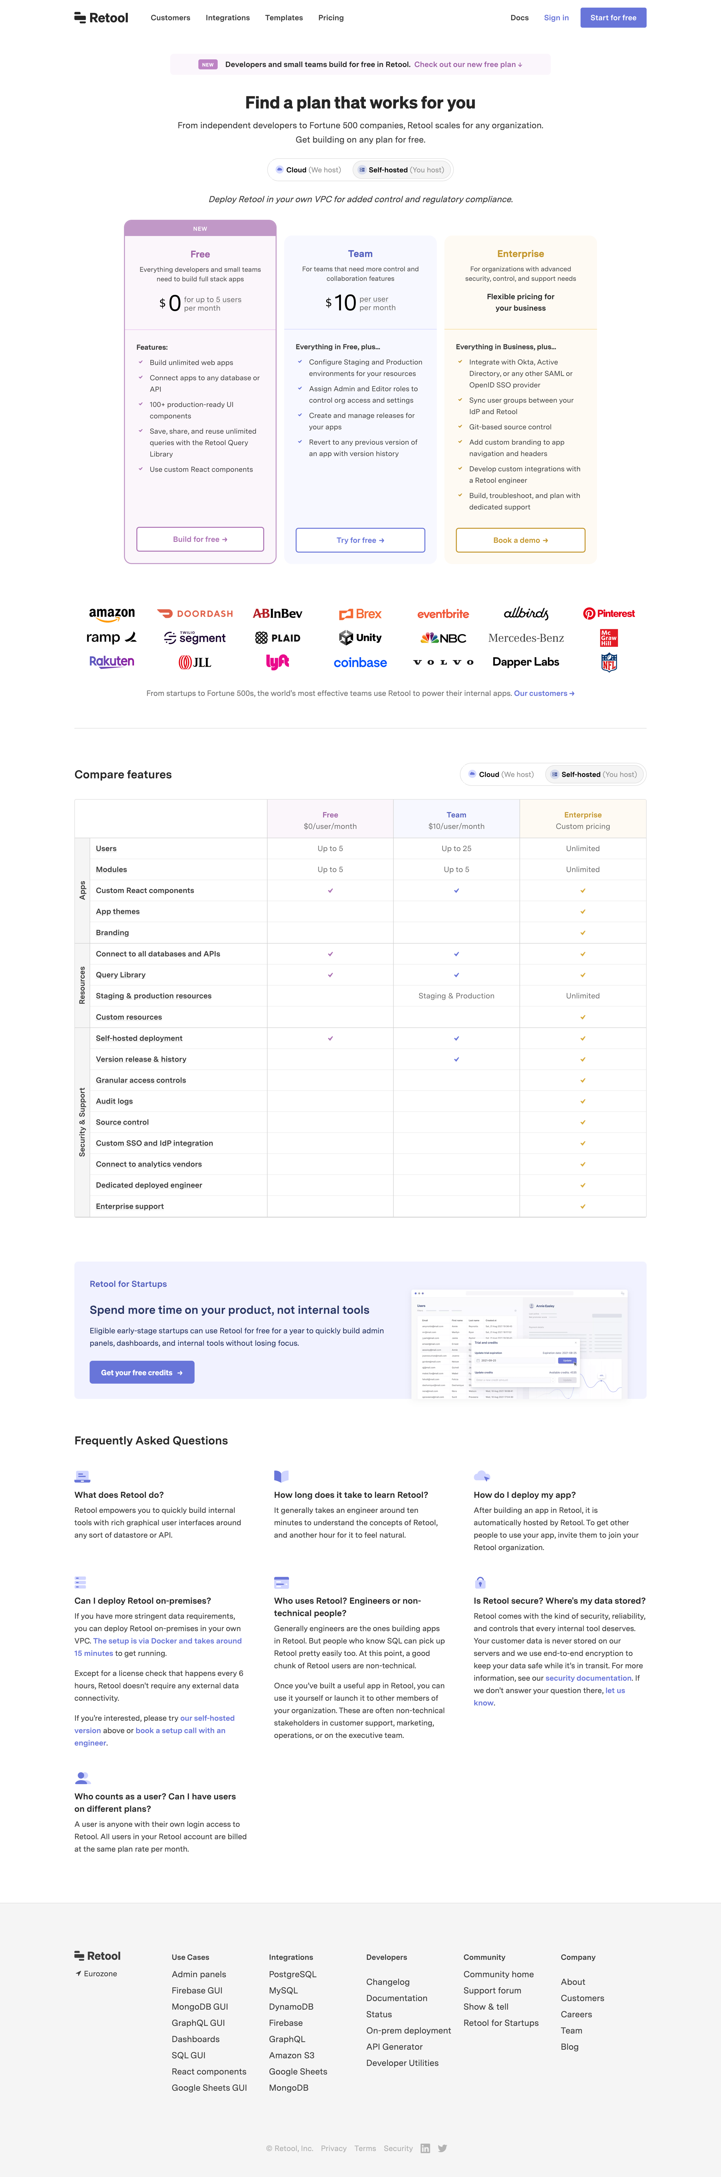721x2177 pixels.
Task: Open the LinkedIn icon in footer
Action: pos(425,2148)
